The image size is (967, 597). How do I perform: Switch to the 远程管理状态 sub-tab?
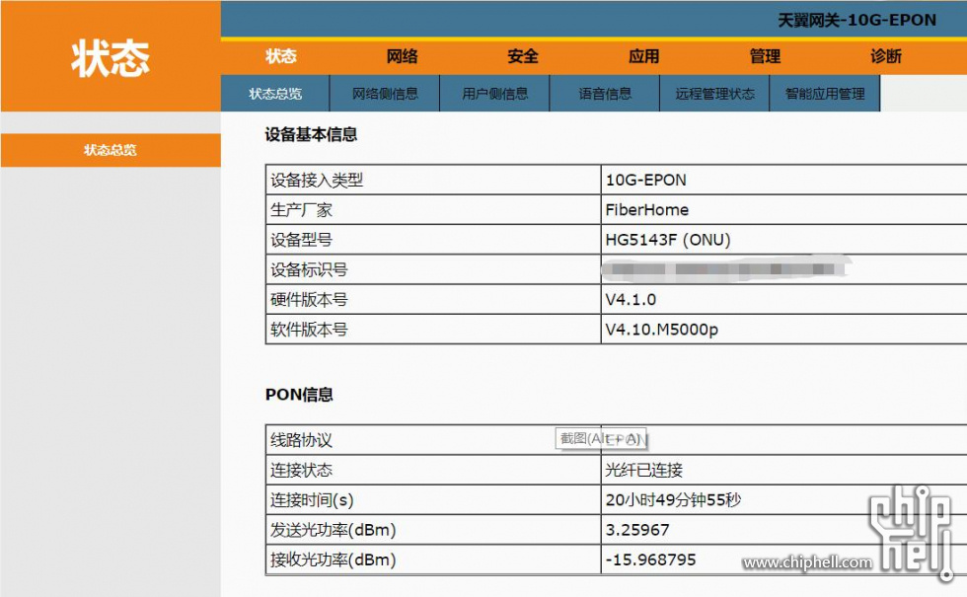tap(714, 94)
